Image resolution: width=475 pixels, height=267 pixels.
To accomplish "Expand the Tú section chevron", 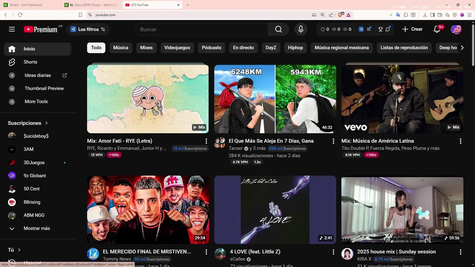I will (19, 250).
